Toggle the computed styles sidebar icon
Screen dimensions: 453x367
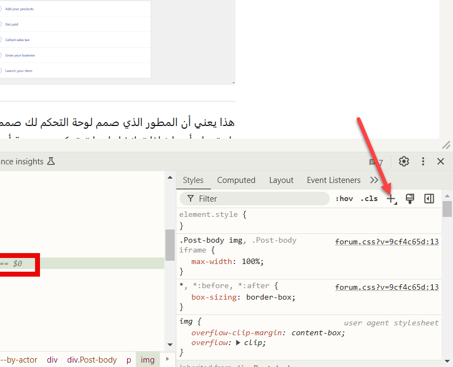429,199
